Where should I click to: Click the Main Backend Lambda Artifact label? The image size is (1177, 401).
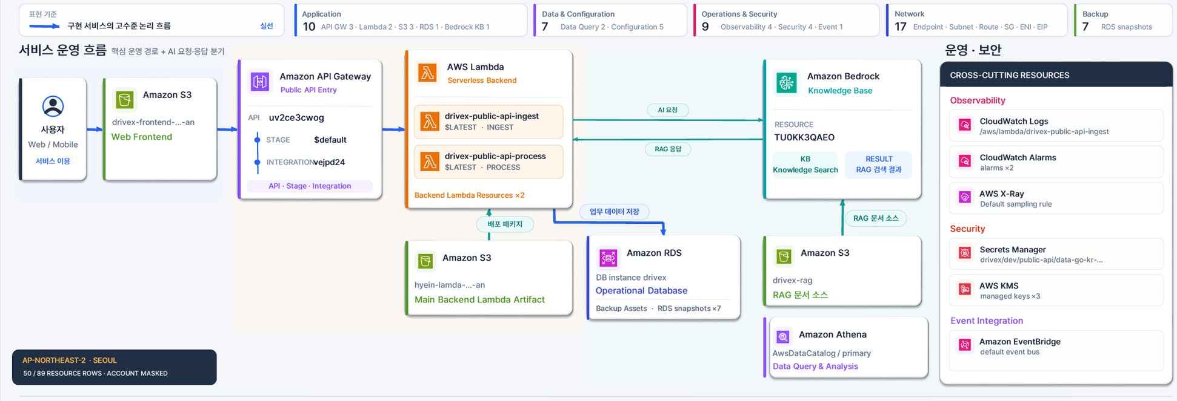[479, 299]
